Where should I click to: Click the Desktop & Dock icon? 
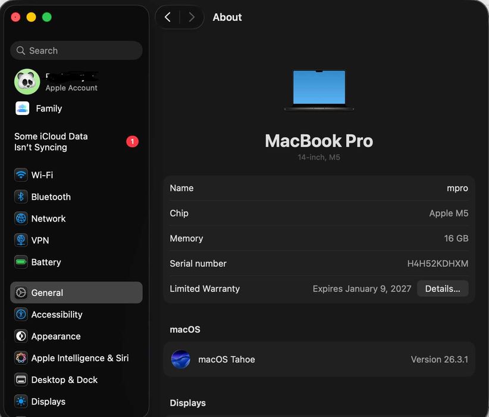21,380
